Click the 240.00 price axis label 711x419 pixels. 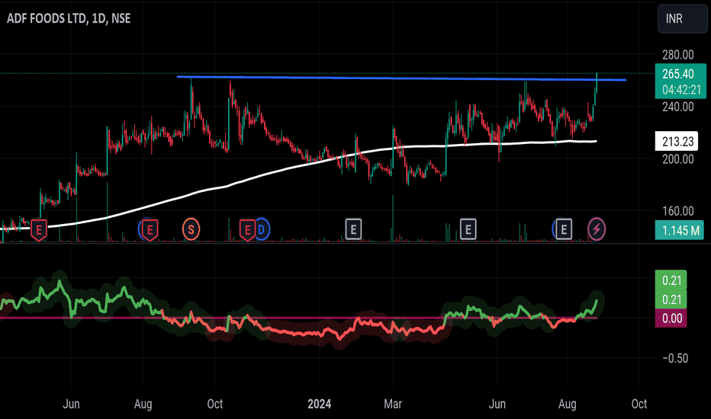pyautogui.click(x=677, y=107)
